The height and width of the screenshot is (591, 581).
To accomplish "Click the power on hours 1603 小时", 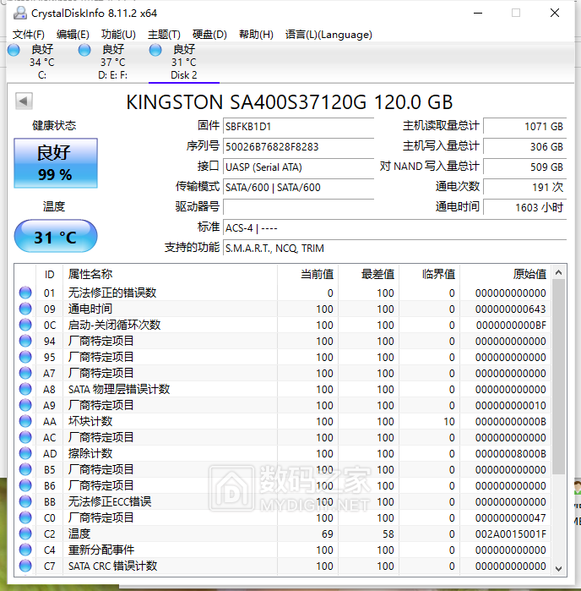I will pos(525,207).
